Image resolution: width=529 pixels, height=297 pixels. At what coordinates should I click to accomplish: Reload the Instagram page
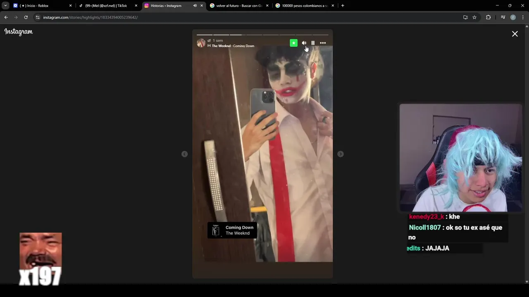[26, 17]
